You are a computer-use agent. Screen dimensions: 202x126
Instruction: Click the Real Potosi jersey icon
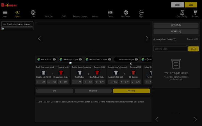coord(80,73)
